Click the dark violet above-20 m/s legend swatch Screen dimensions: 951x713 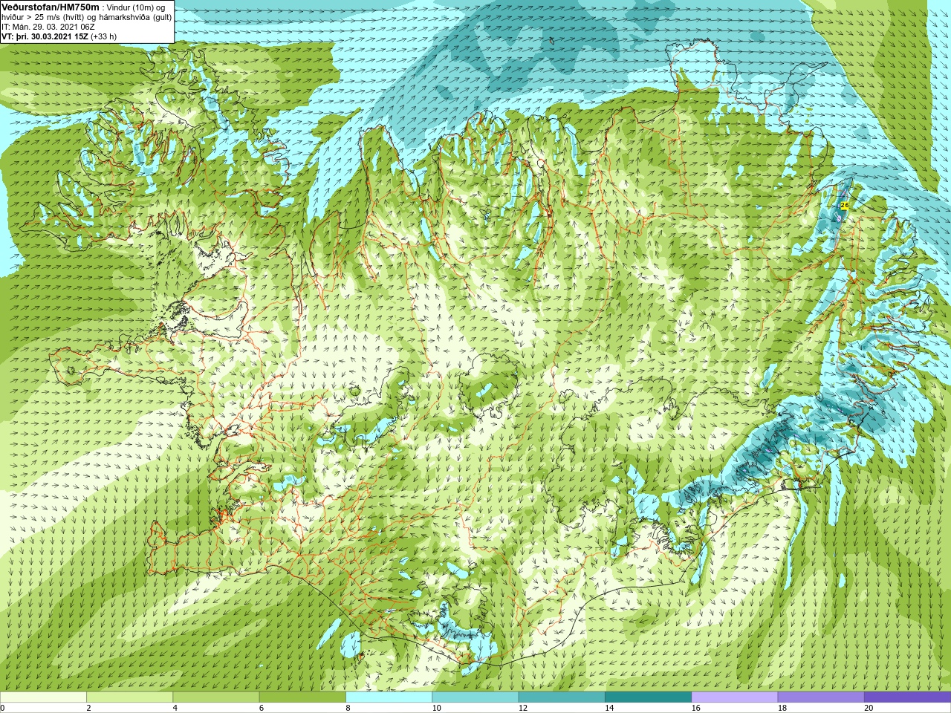[x=907, y=697]
